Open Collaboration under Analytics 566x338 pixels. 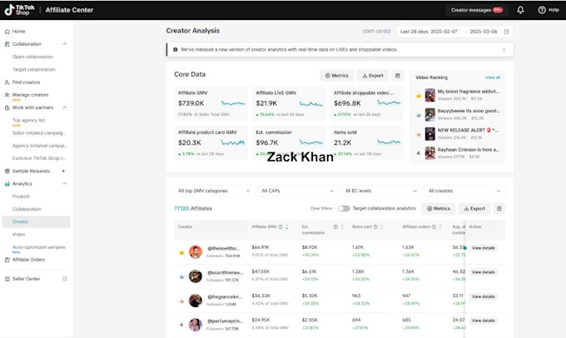click(27, 209)
